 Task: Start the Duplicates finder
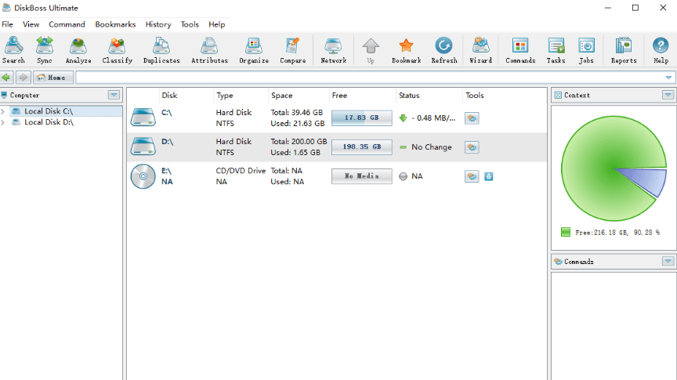pyautogui.click(x=161, y=50)
